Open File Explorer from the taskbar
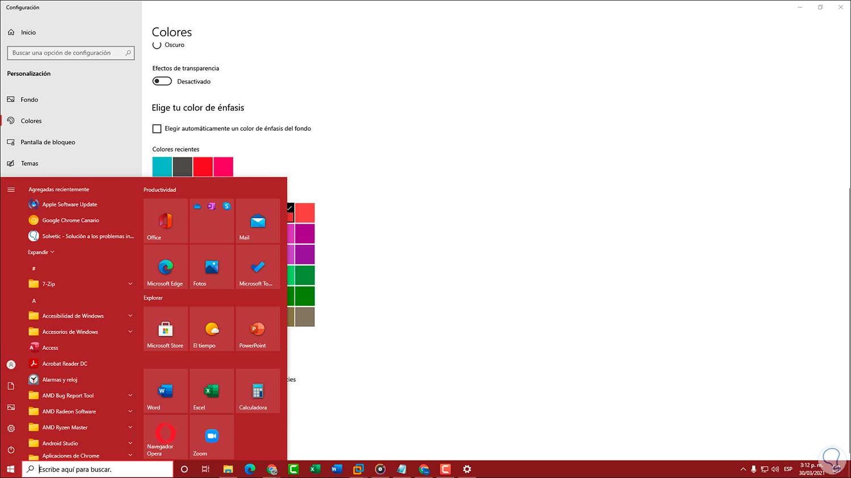The image size is (851, 478). click(228, 469)
